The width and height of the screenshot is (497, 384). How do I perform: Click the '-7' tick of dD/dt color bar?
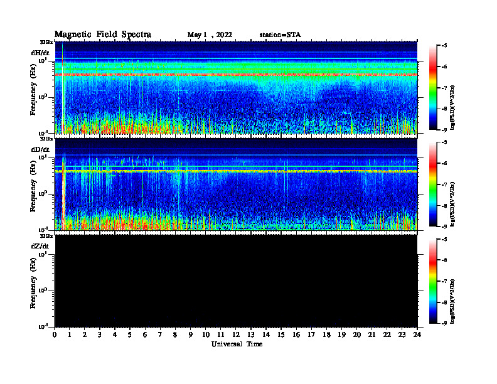tap(444, 184)
